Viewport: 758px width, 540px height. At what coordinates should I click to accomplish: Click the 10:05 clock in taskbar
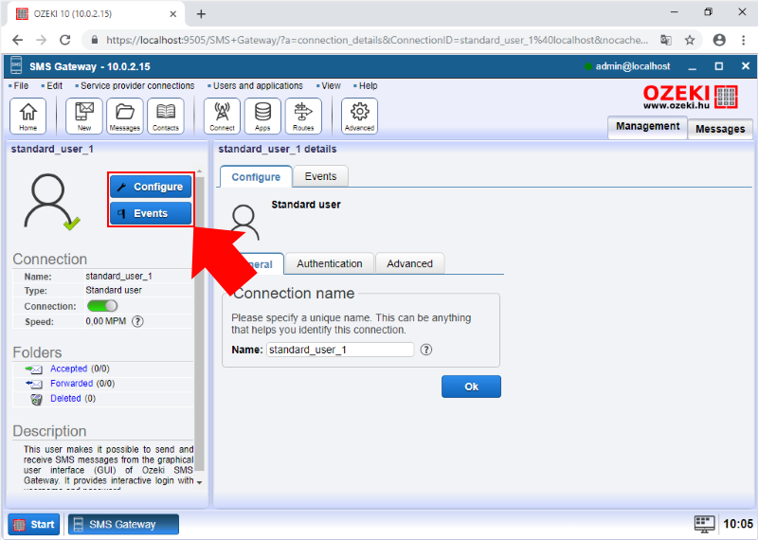[738, 524]
